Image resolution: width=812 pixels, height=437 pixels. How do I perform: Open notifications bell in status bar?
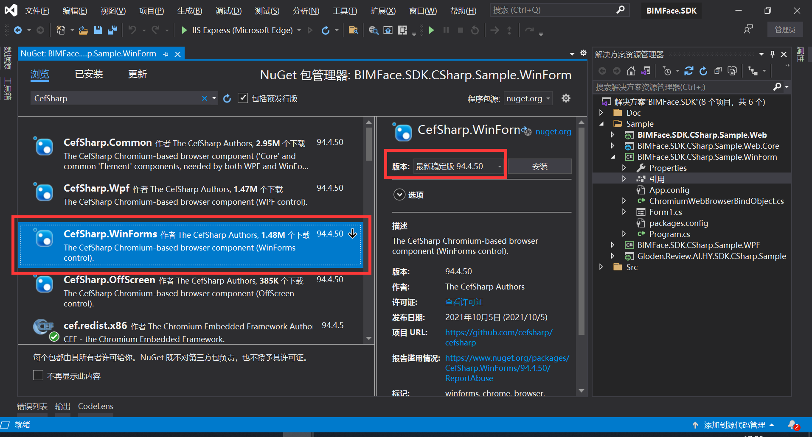pos(793,425)
